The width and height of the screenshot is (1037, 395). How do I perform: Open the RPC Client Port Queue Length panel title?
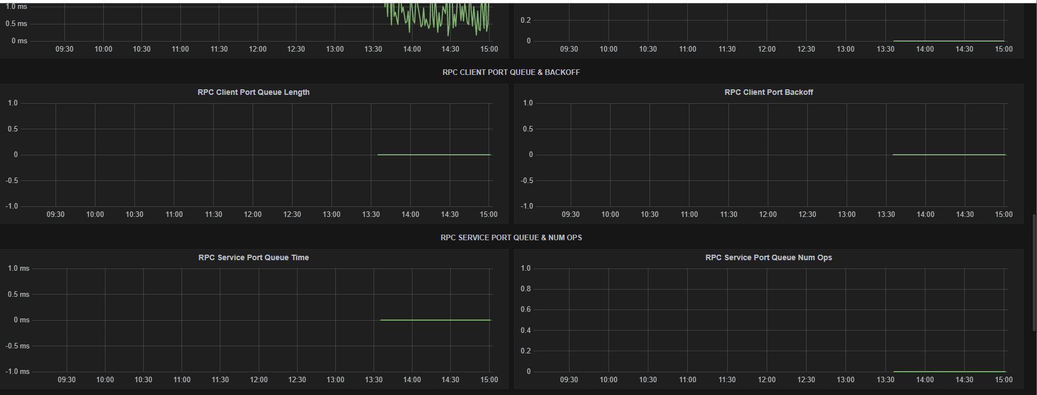click(253, 92)
